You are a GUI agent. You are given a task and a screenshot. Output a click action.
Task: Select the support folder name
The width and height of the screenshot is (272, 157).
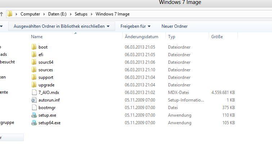46,77
